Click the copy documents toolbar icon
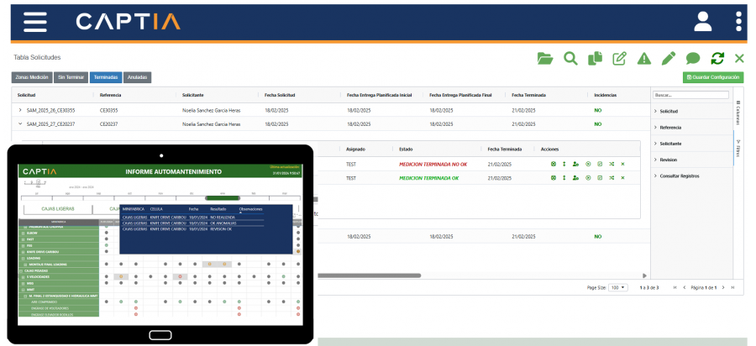 pyautogui.click(x=596, y=59)
